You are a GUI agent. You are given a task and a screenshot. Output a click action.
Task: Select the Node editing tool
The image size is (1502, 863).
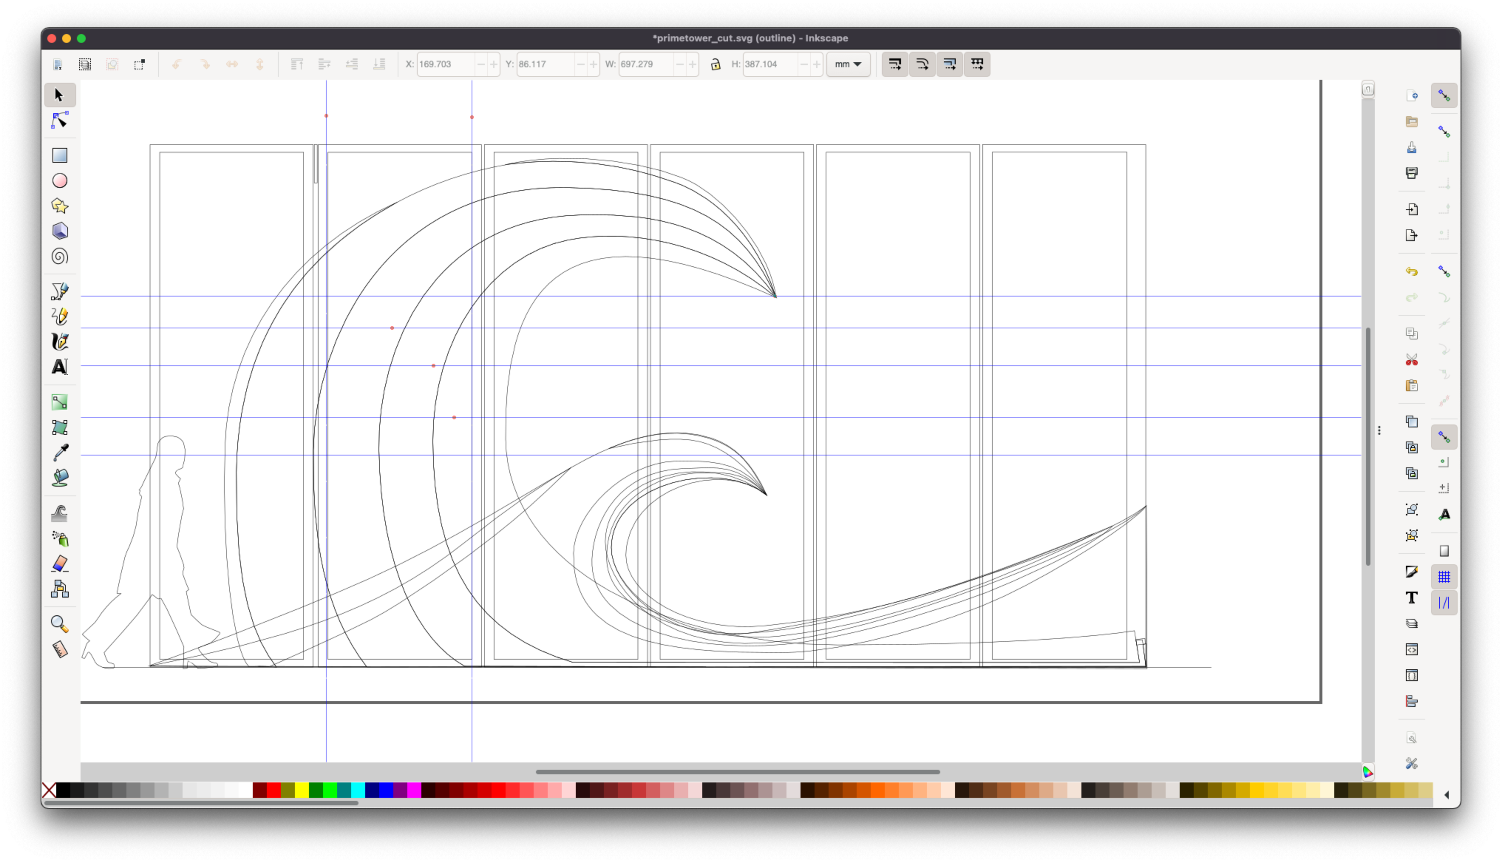[x=59, y=120]
